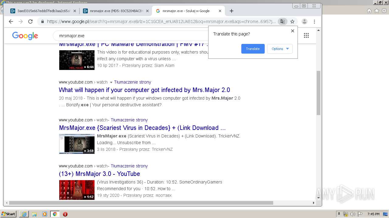
Task: Click the Chrome taskbar icon
Action: point(55,214)
